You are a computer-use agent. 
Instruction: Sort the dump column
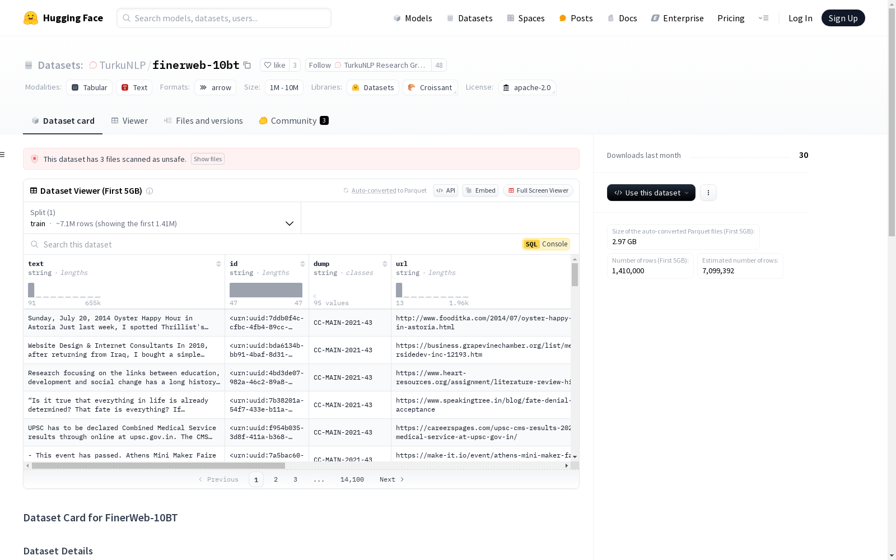385,264
